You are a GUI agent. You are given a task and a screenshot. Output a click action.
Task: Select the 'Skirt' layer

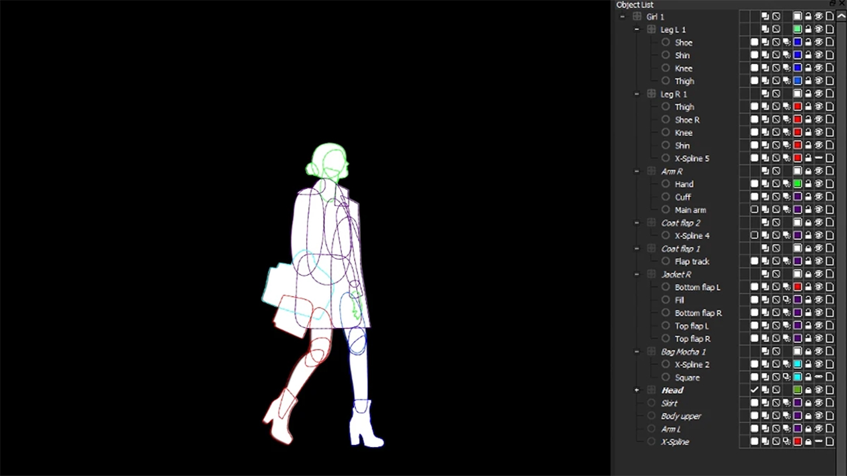coord(669,403)
